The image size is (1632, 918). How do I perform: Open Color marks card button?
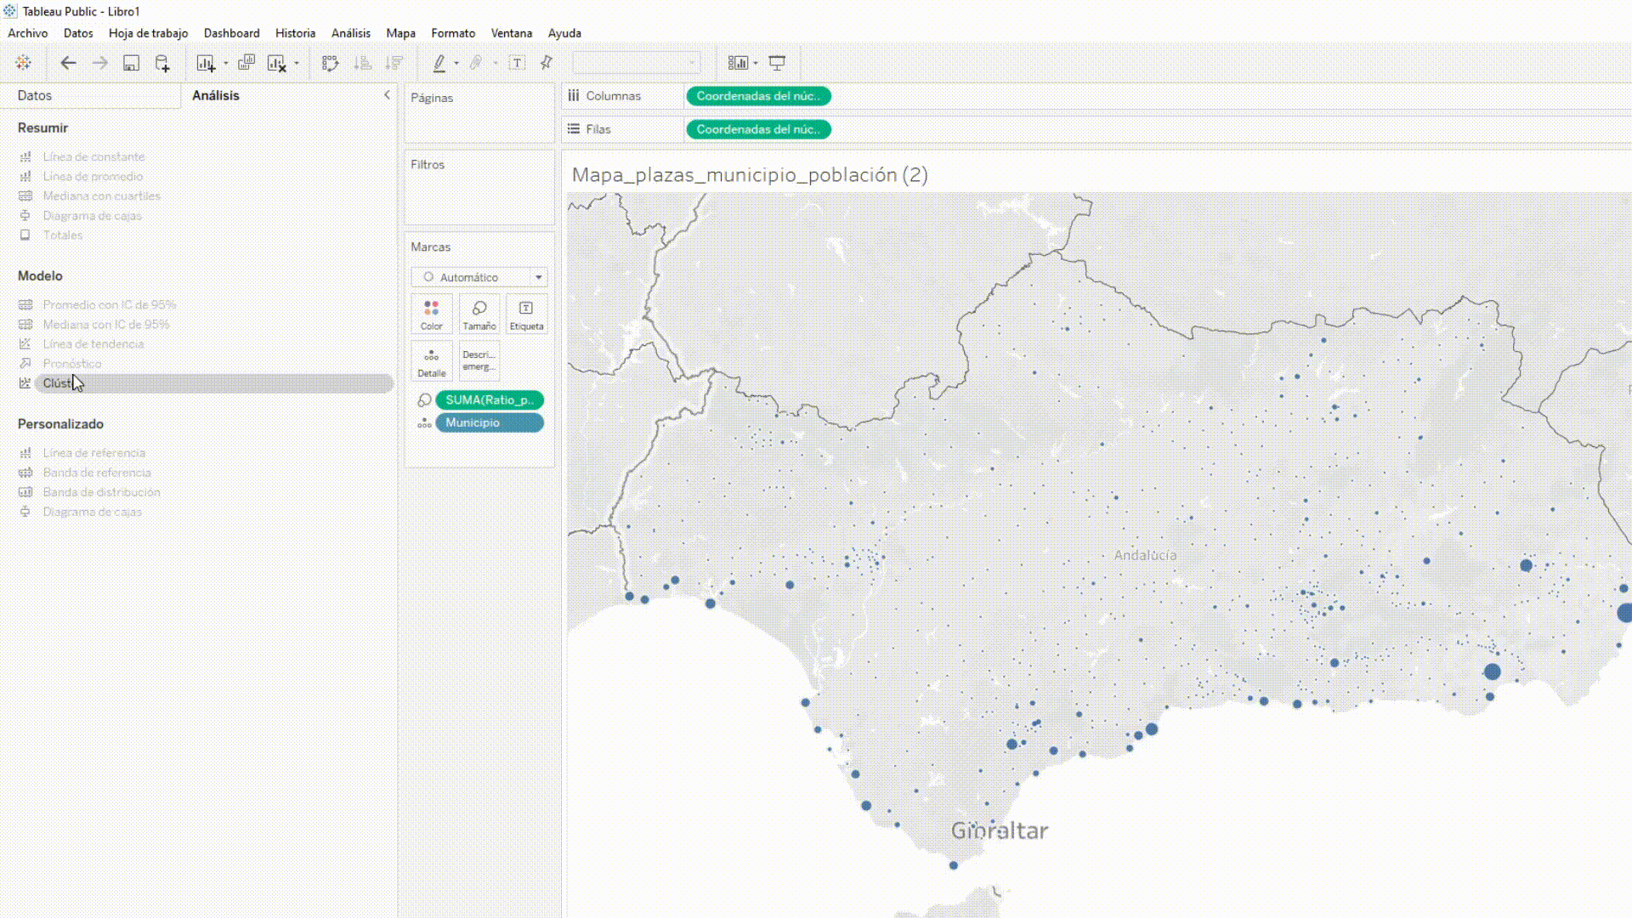431,314
